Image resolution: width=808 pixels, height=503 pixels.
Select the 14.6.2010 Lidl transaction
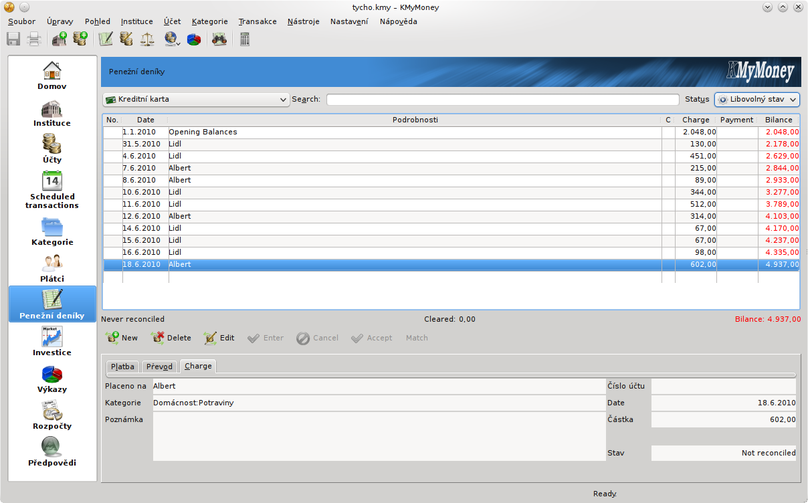pyautogui.click(x=451, y=229)
